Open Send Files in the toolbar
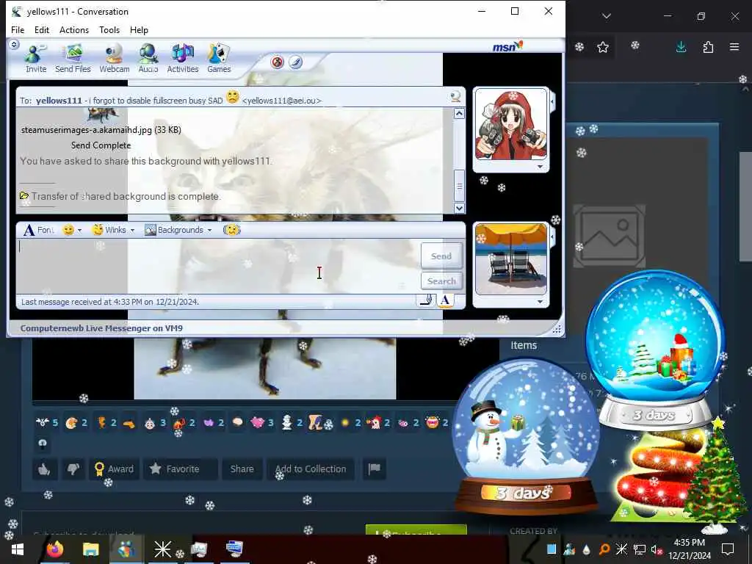 point(73,58)
